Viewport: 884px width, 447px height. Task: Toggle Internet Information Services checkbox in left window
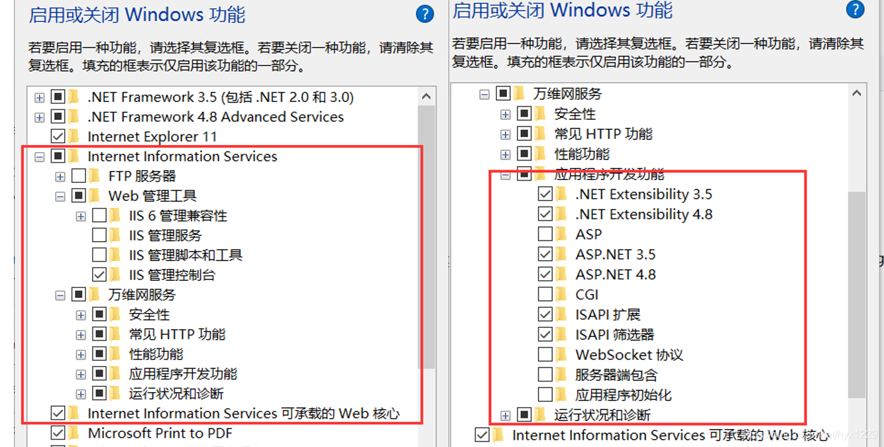click(x=58, y=156)
